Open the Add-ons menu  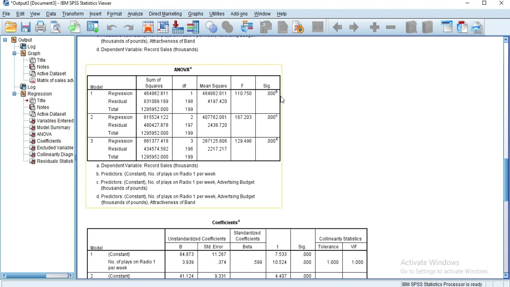(x=239, y=14)
